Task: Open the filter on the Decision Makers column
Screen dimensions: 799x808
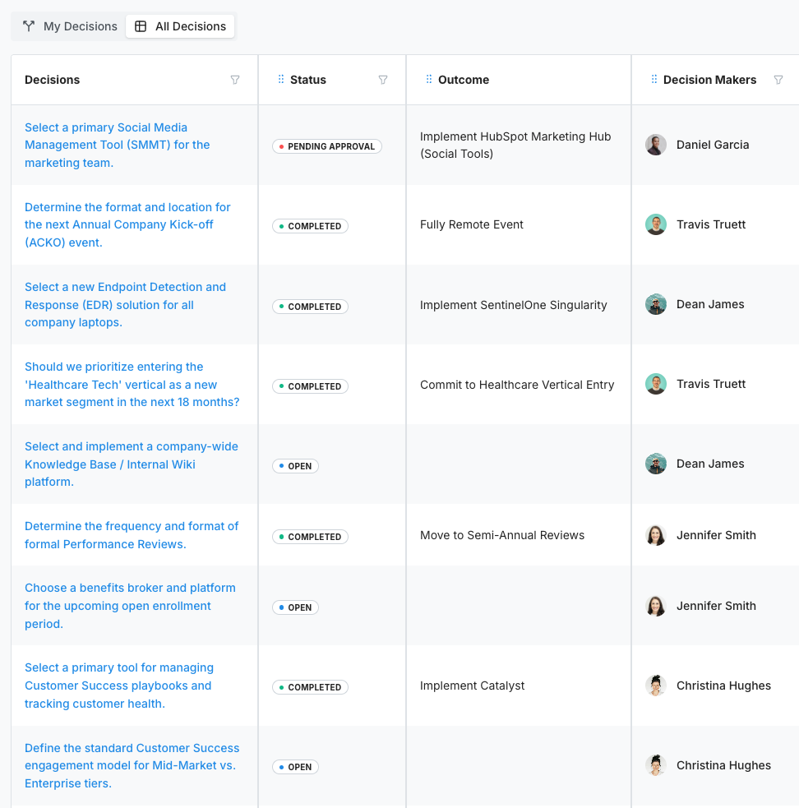Action: point(778,80)
